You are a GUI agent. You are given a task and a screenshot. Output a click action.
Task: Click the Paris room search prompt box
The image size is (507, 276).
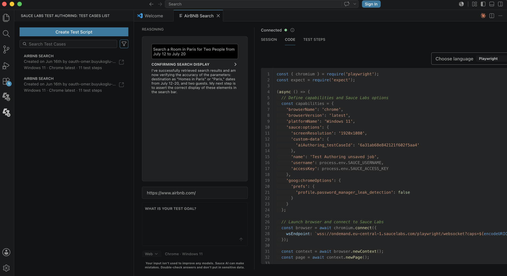[x=195, y=52]
